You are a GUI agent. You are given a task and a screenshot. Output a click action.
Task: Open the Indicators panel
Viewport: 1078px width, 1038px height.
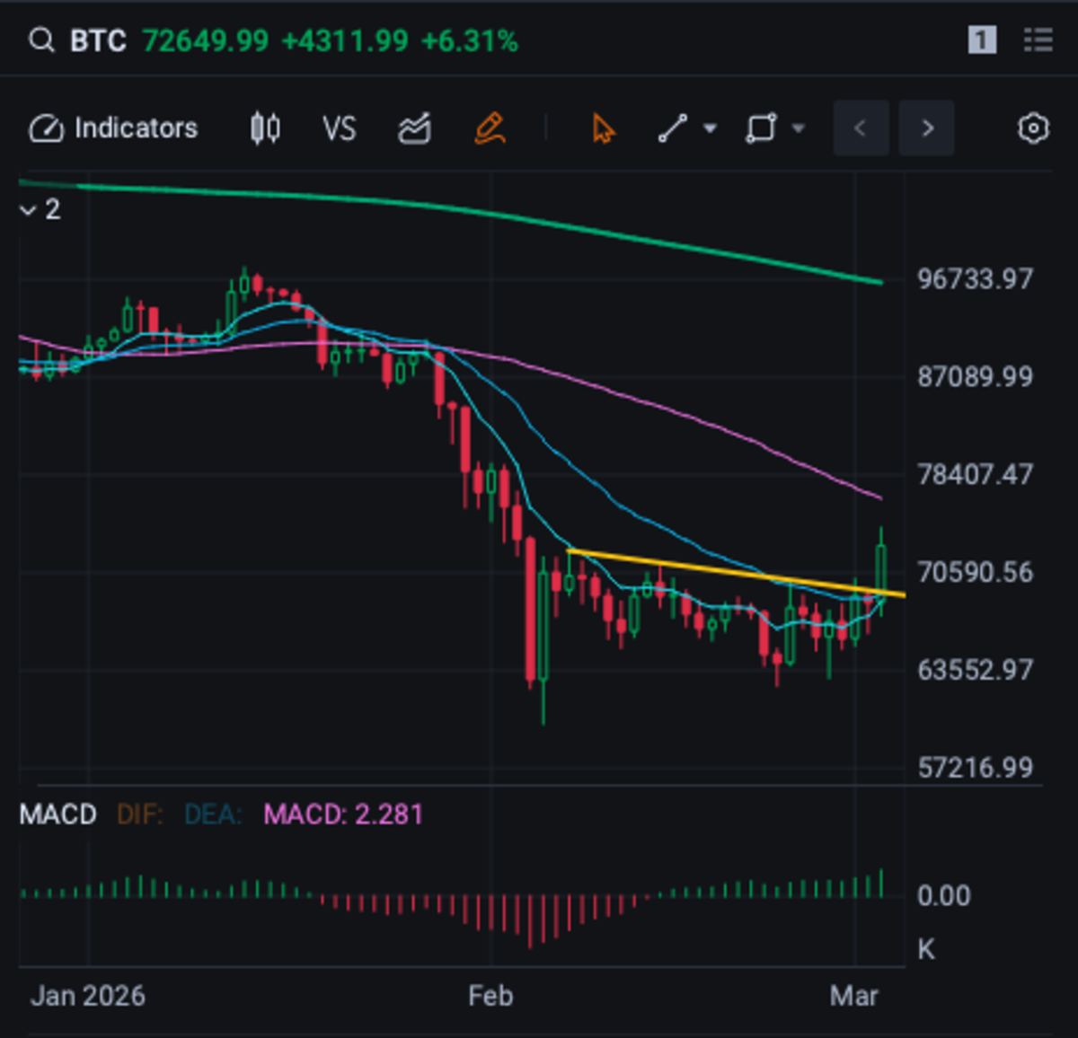point(114,128)
